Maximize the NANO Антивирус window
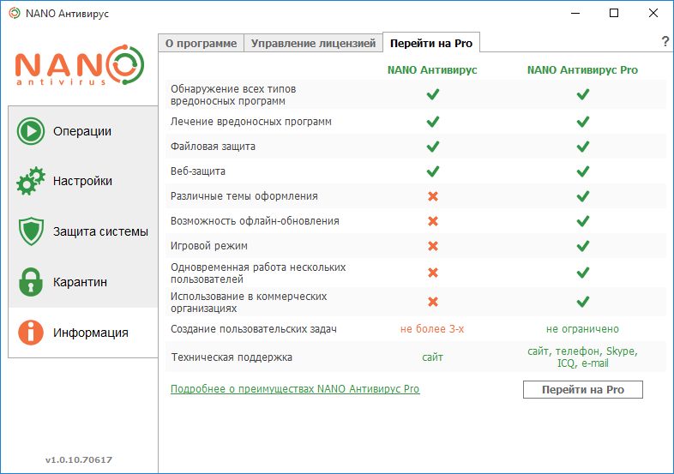Screen dimensions: 674x474 (614, 14)
